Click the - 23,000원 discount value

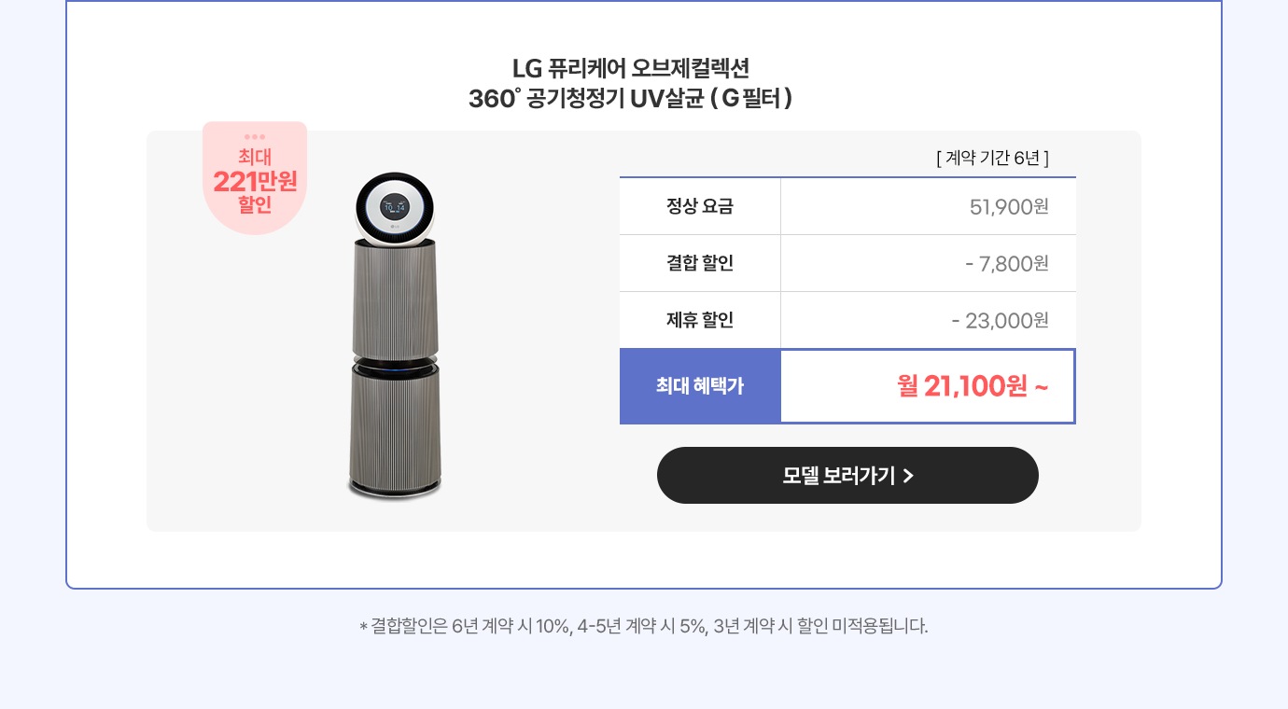pyautogui.click(x=1001, y=321)
